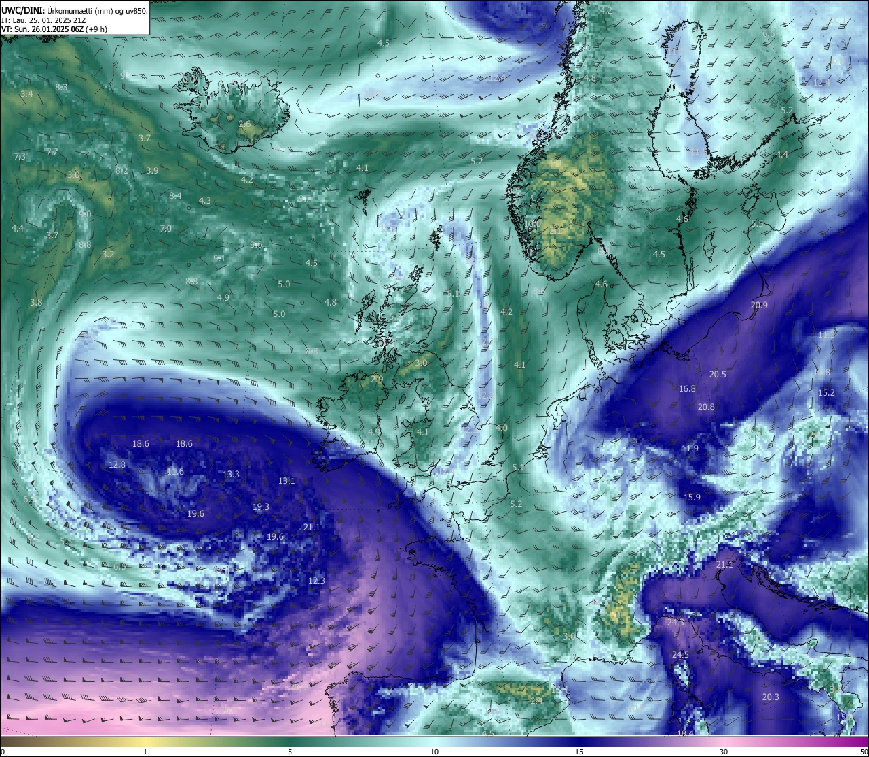The height and width of the screenshot is (757, 869).
Task: Click the 16.8 value on the map
Action: pyautogui.click(x=687, y=388)
